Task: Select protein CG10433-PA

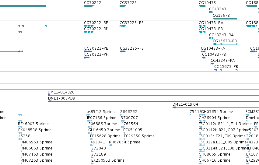Action: pyautogui.click(x=203, y=51)
